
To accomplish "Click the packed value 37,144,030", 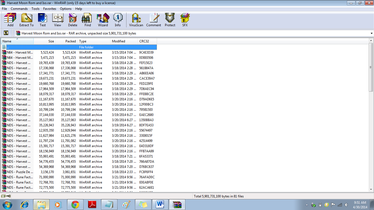I will [68, 115].
